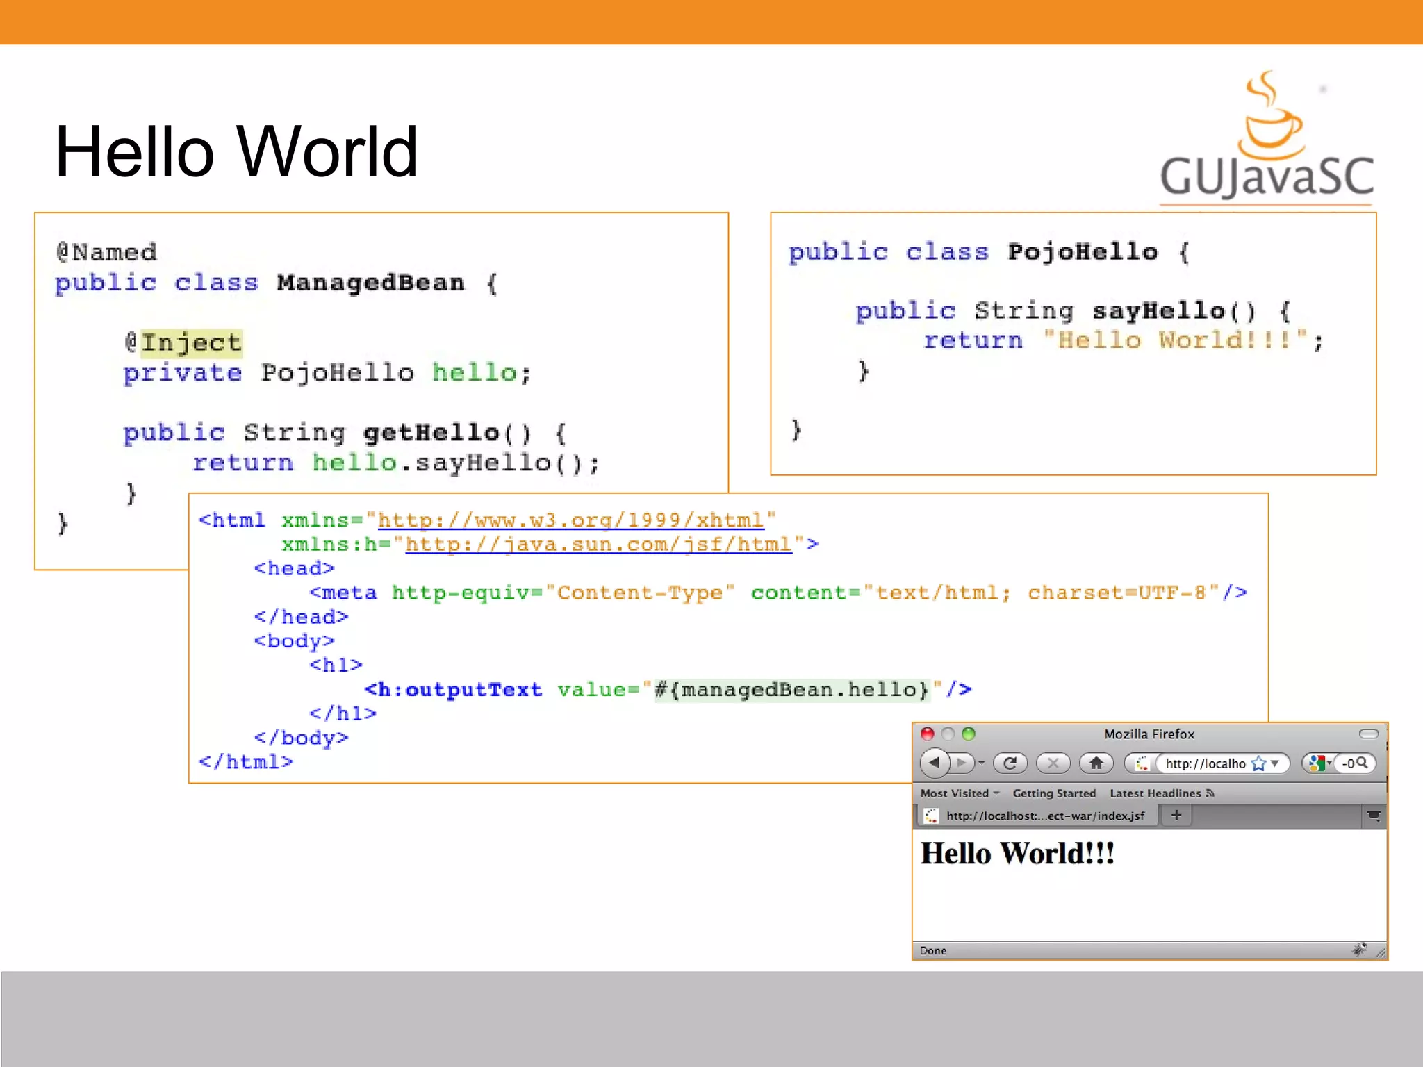This screenshot has width=1423, height=1067.
Task: Click the java.sun.com jsf/html link
Action: pyautogui.click(x=598, y=544)
